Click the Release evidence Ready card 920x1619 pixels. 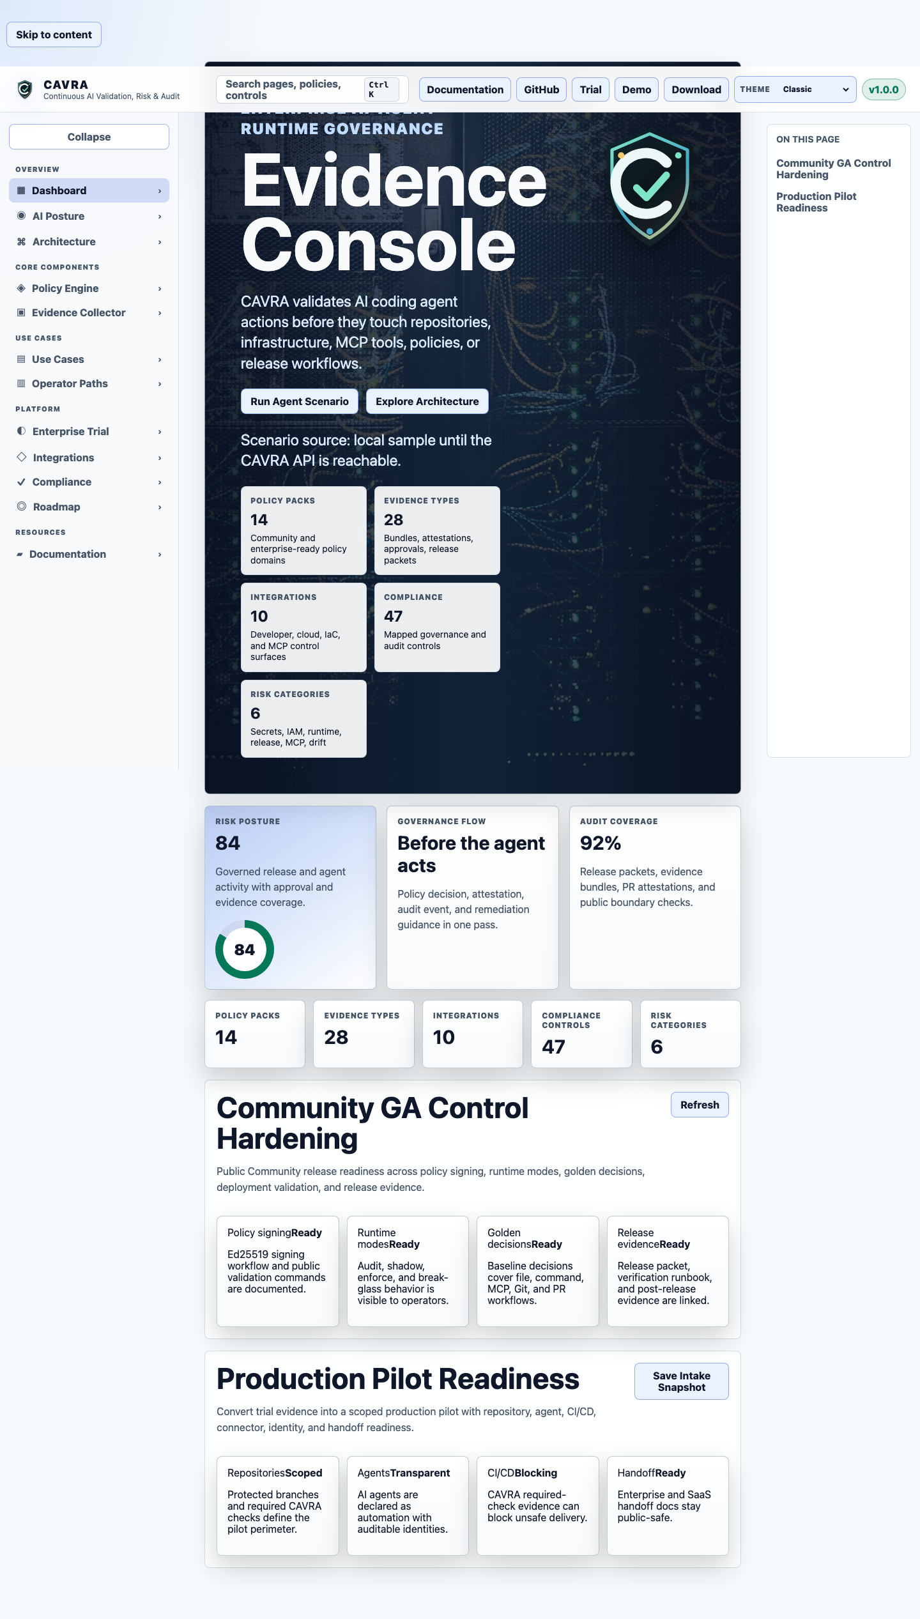(668, 1271)
